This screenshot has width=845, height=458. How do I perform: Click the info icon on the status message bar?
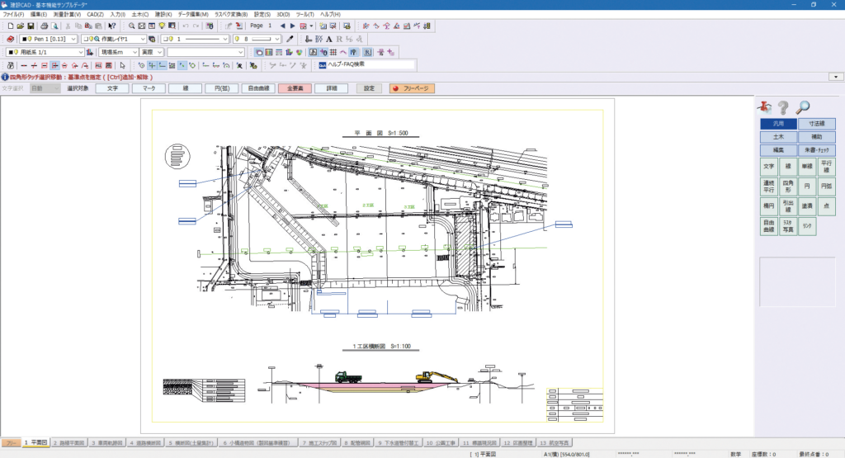pos(5,77)
